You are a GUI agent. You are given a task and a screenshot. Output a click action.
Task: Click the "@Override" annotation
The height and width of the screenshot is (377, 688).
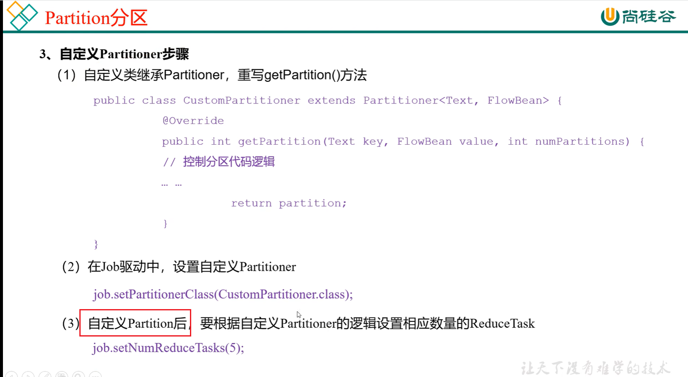[193, 121]
